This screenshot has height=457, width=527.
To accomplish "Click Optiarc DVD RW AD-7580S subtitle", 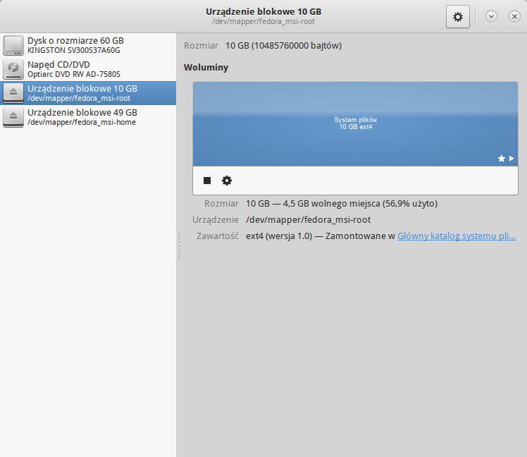I will pos(73,74).
